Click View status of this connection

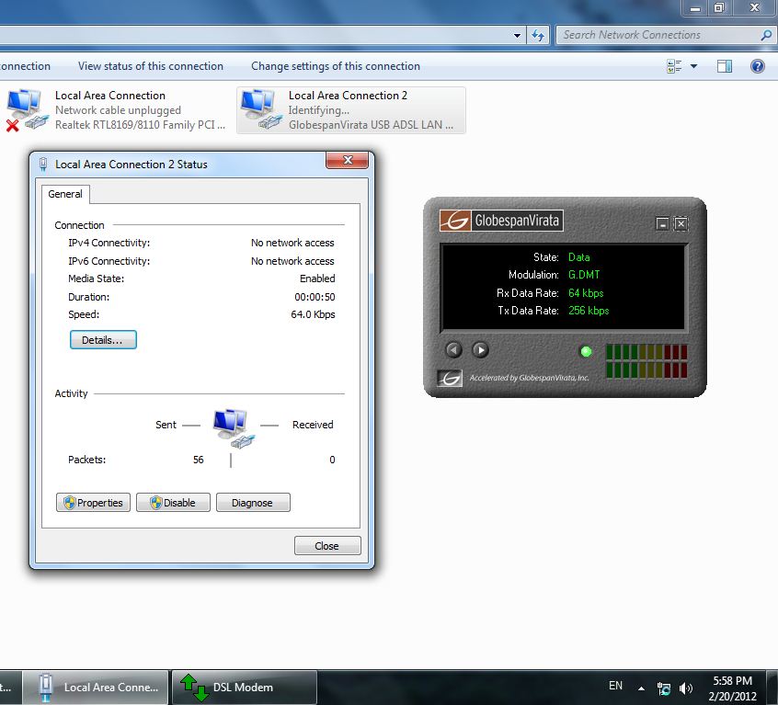[151, 66]
